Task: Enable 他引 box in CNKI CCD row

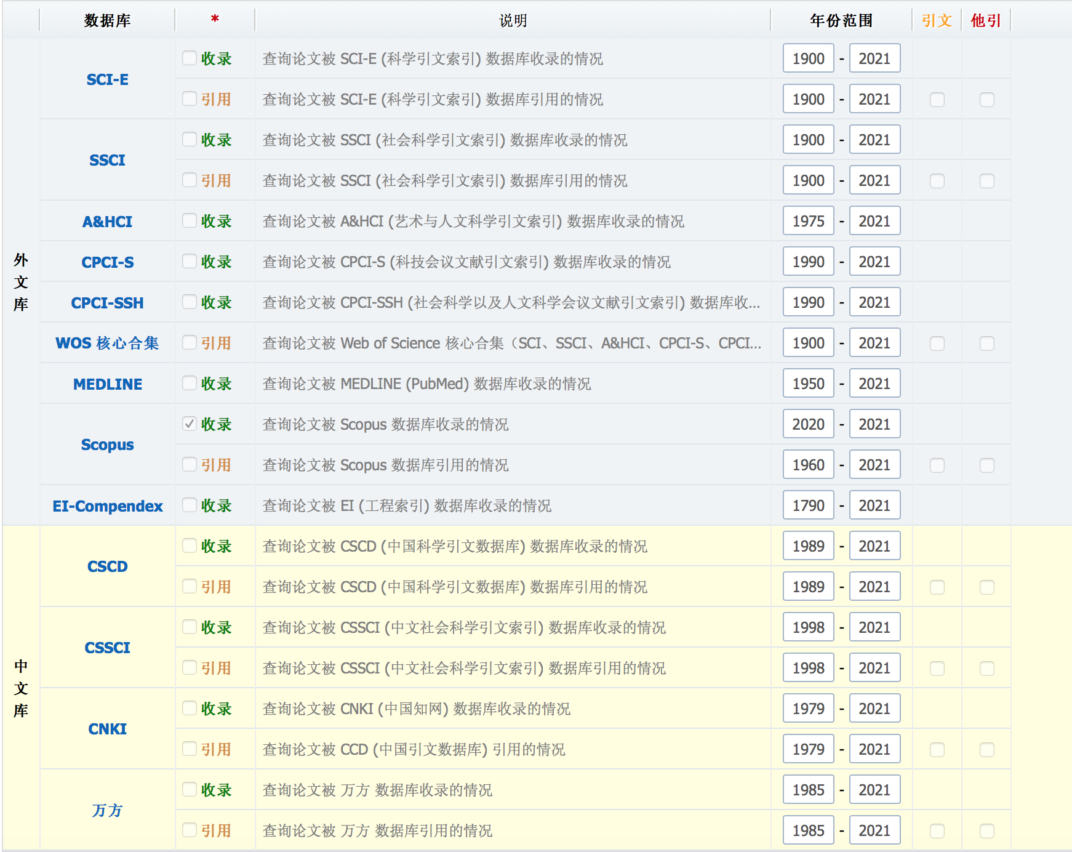Action: pyautogui.click(x=987, y=750)
